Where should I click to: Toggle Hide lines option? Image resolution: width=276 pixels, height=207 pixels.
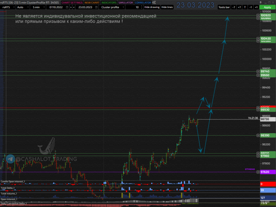[167, 7]
